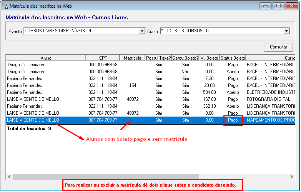Click the Evento combo box text field
The width and height of the screenshot is (301, 192).
(x=81, y=31)
